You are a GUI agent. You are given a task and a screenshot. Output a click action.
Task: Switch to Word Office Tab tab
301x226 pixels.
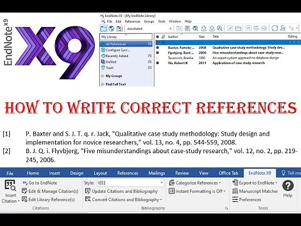pyautogui.click(x=228, y=173)
